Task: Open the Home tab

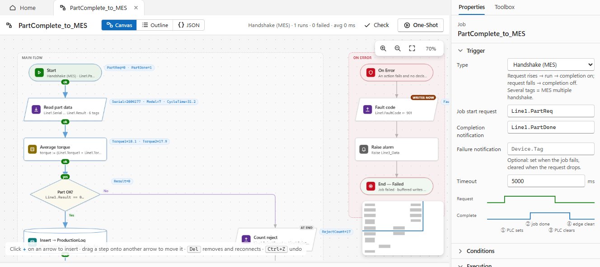Action: click(23, 8)
